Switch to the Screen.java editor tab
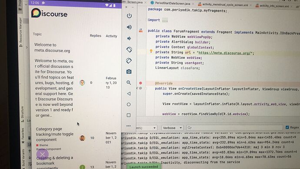This screenshot has height=169, width=300. tap(135, 2)
